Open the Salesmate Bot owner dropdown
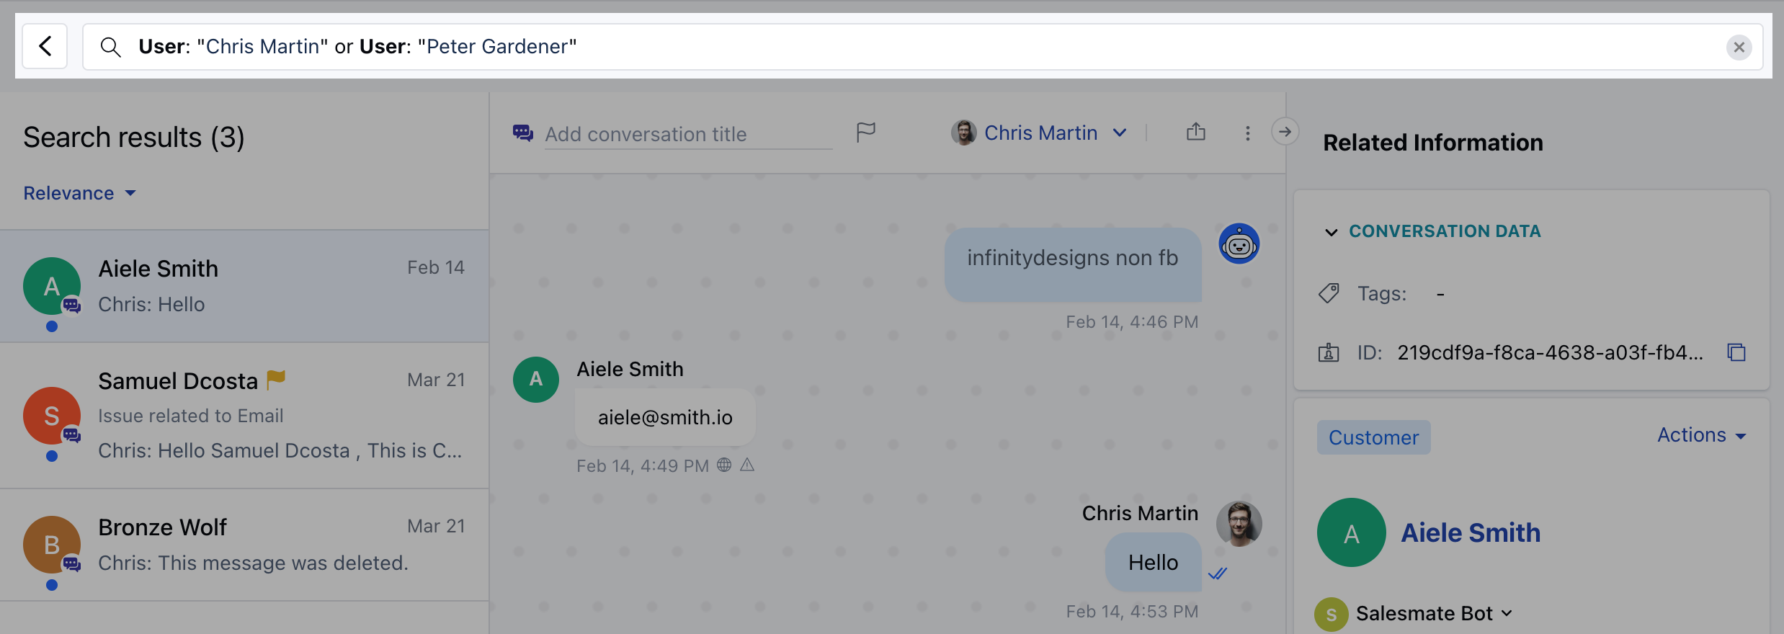Image resolution: width=1784 pixels, height=634 pixels. pos(1434,613)
